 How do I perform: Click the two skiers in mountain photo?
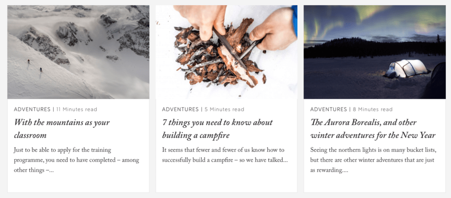pyautogui.click(x=35, y=65)
